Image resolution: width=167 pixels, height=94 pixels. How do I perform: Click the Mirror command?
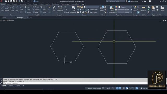click(x=35, y=10)
